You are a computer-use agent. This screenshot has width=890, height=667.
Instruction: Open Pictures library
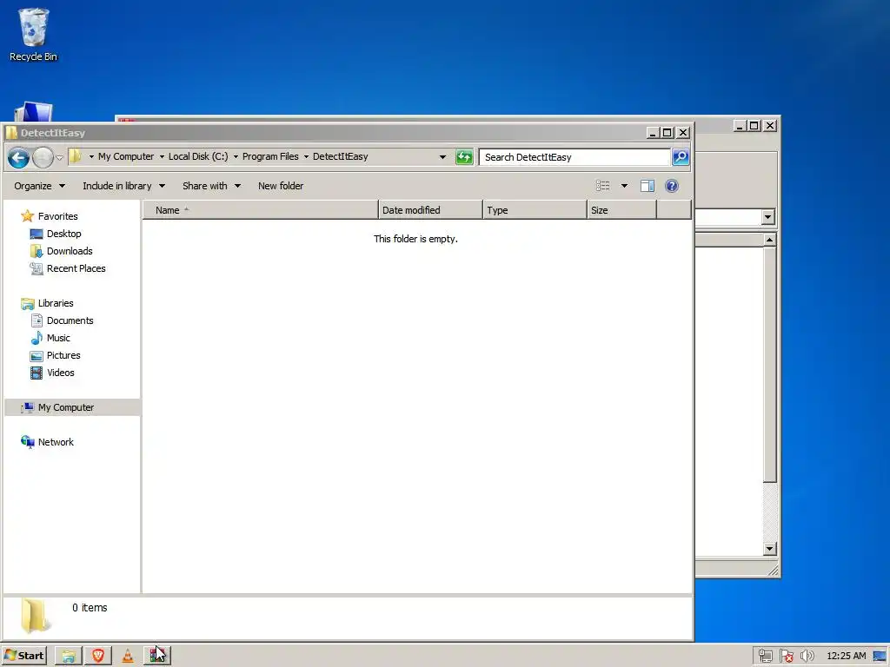[63, 355]
